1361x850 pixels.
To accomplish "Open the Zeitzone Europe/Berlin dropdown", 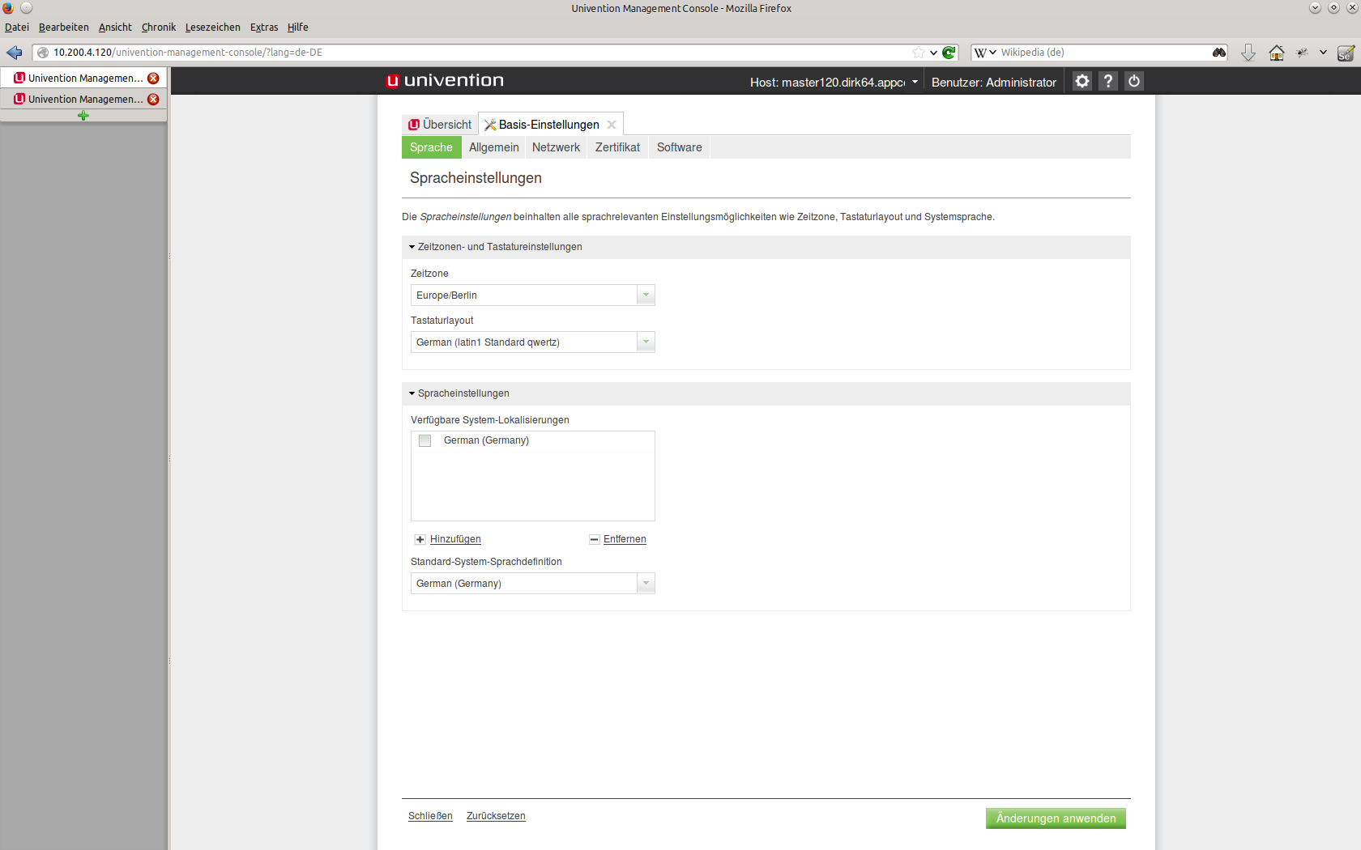I will tap(646, 295).
